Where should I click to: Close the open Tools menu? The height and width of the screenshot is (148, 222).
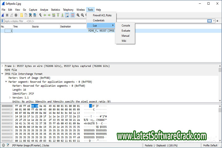90,10
